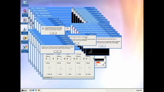164x92 pixels.
Task: Click the scroll up arrow in the MSN messaging pane
Action: click(x=105, y=57)
